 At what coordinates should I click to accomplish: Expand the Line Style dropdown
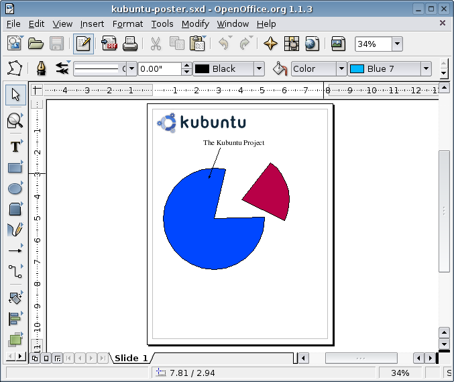tap(131, 69)
